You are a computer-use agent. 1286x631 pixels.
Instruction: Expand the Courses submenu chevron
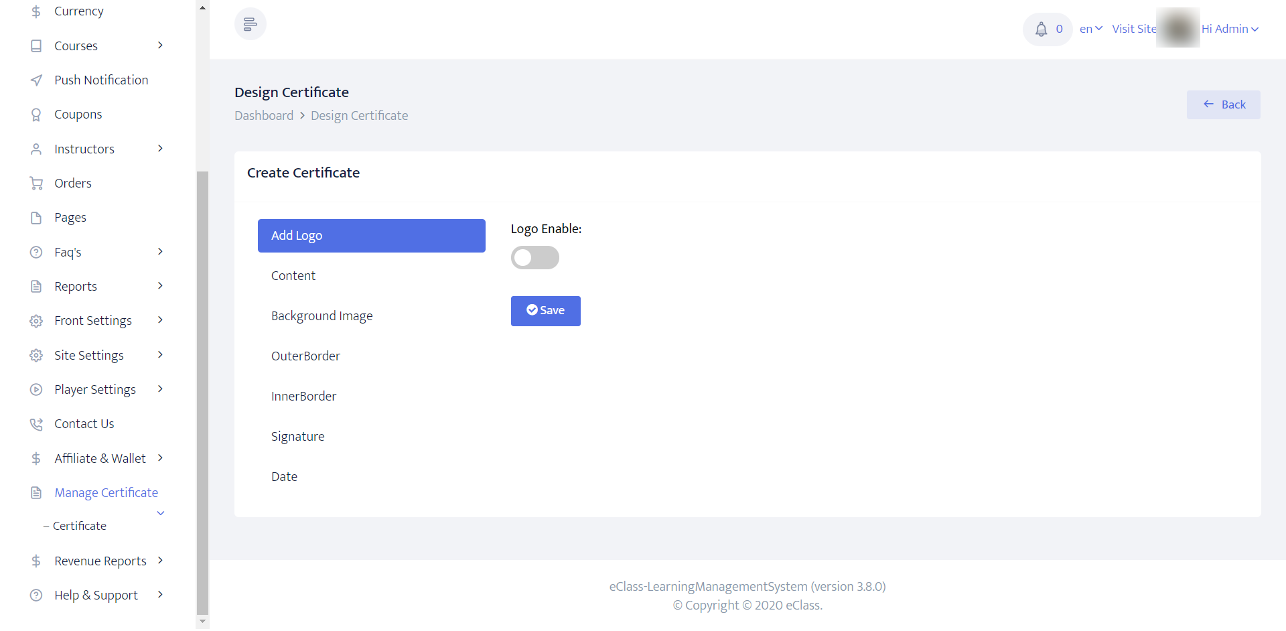[160, 46]
